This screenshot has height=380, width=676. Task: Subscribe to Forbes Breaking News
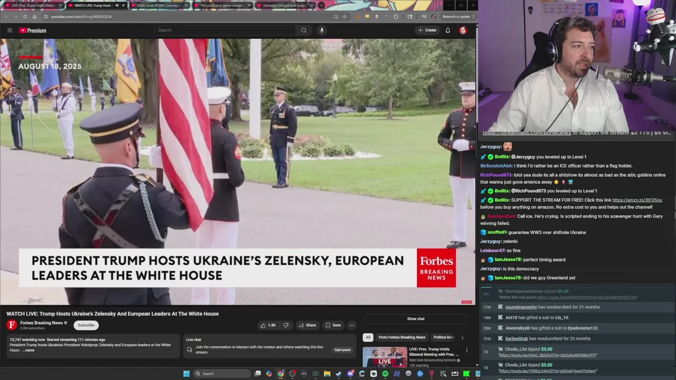(x=86, y=325)
